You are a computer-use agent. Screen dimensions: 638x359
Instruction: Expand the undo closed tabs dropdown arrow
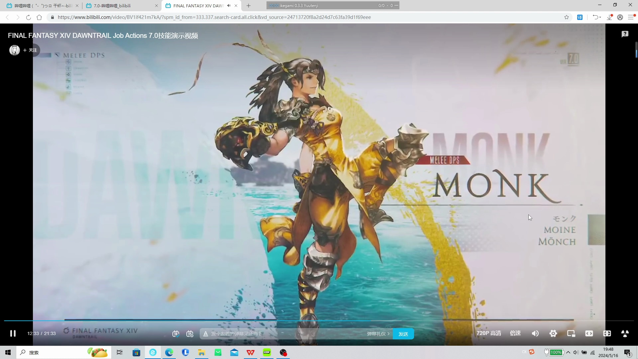click(600, 17)
